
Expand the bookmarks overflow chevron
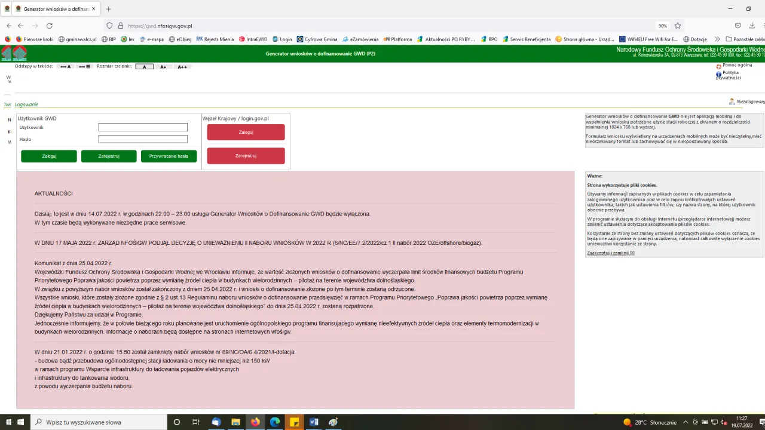[x=717, y=39]
